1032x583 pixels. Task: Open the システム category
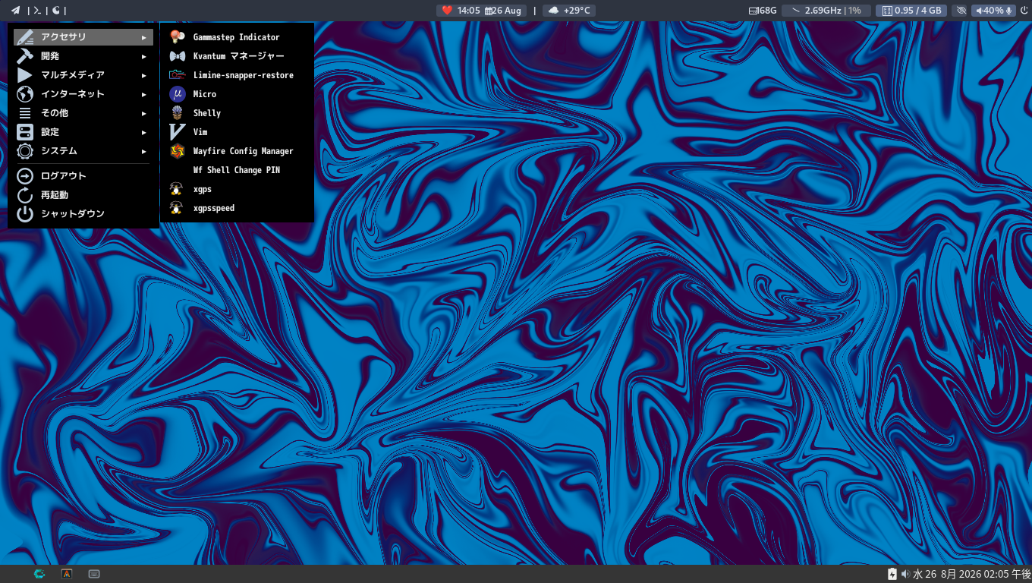tap(83, 151)
